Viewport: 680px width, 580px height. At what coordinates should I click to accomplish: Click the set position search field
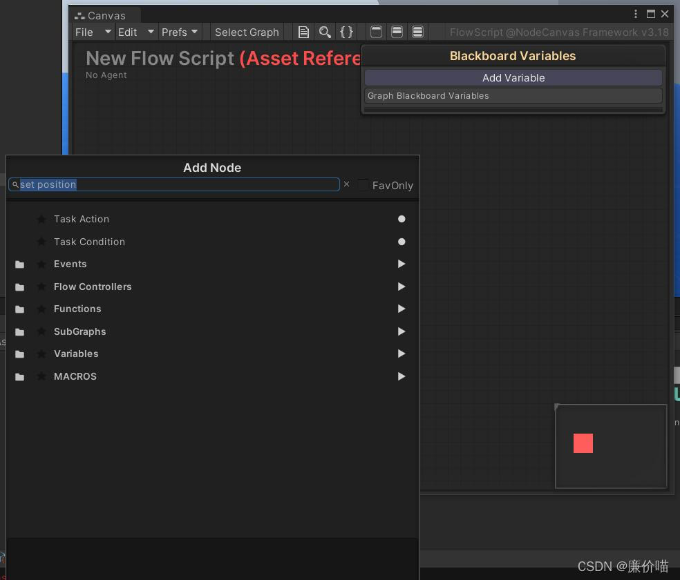(x=174, y=184)
